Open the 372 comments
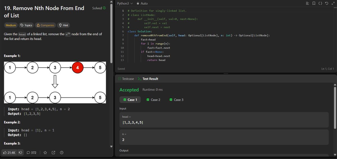The image size is (337, 159). point(31,153)
